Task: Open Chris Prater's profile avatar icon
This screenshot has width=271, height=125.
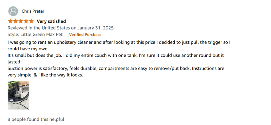Action: pyautogui.click(x=13, y=11)
